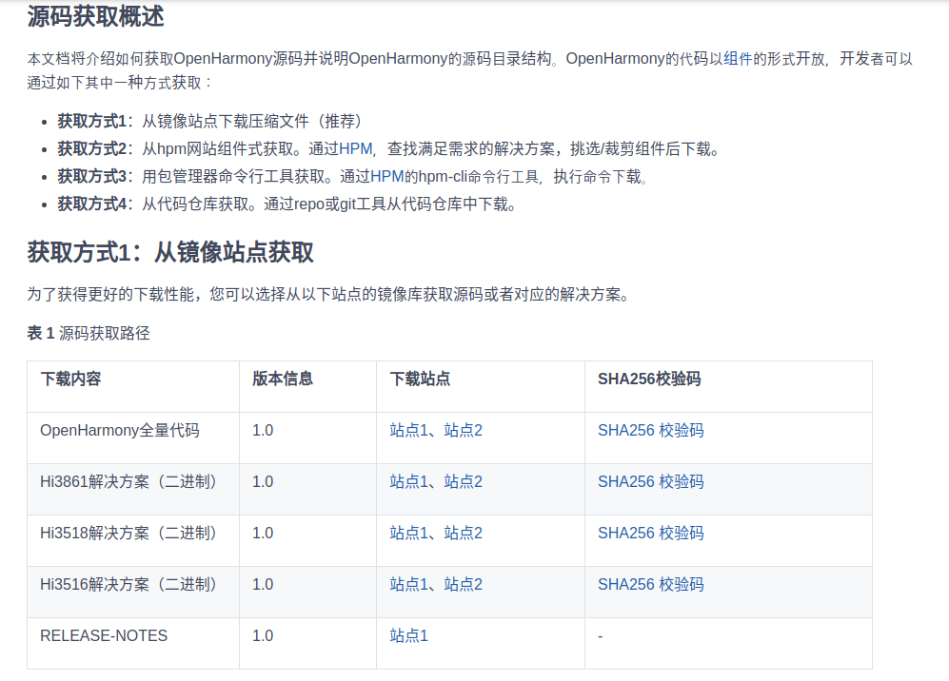Open the HPM link in 获取方式2 bullet
The height and width of the screenshot is (681, 949).
tap(355, 148)
